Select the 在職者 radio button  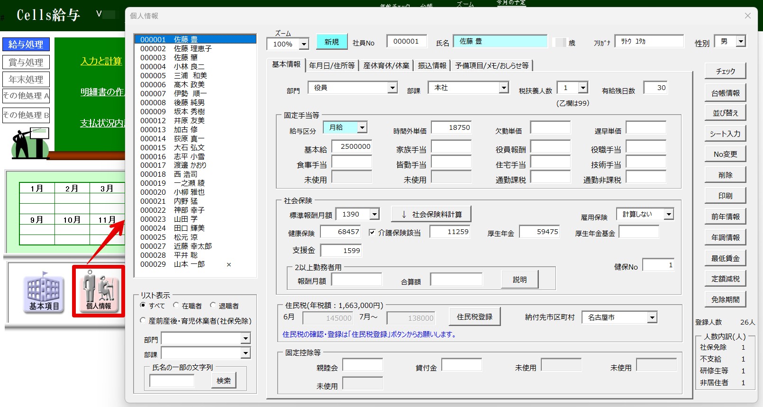pyautogui.click(x=176, y=306)
